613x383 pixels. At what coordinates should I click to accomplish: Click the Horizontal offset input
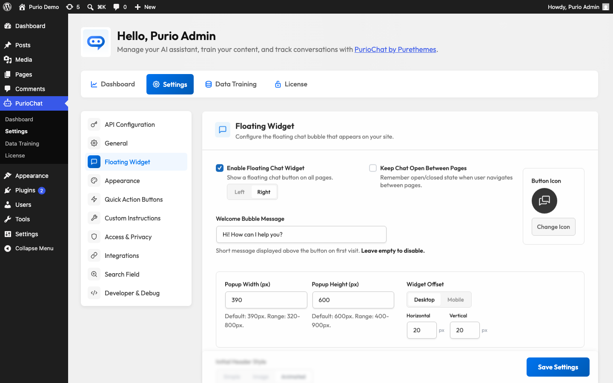422,330
